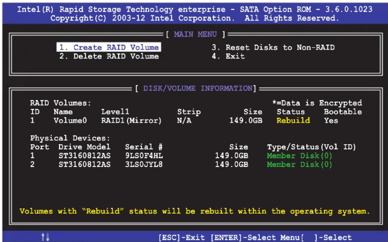Viewport: 388px width, 242px height.
Task: Click the volume size 149.0GB in RAID Volumes
Action: point(246,120)
